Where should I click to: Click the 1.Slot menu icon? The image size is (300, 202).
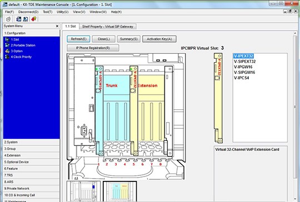click(7, 39)
